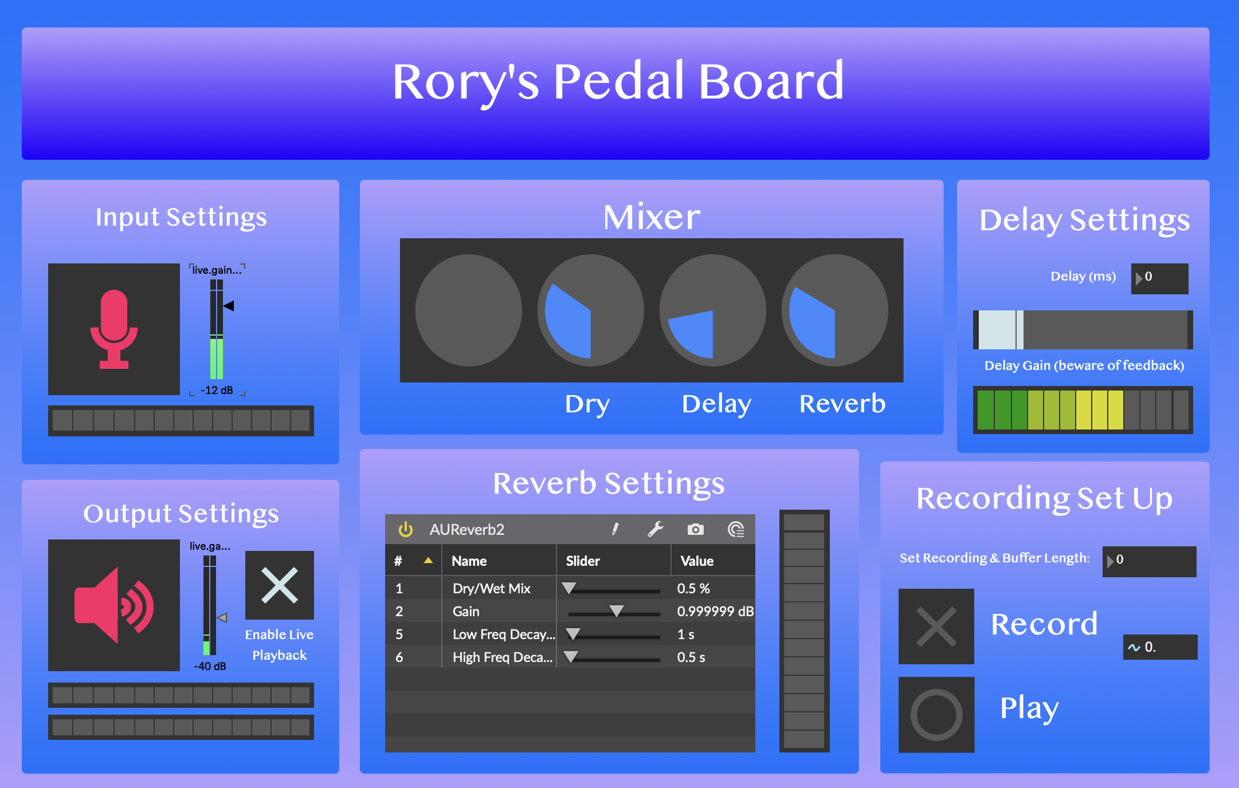Toggle the Record X button
This screenshot has width=1239, height=788.
pos(936,627)
